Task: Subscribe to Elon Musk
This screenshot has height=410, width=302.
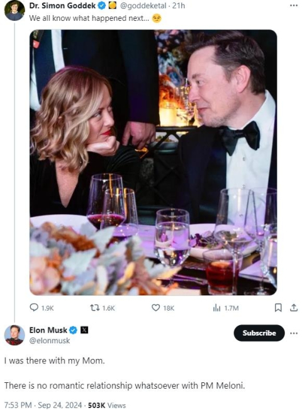Action: coord(259,333)
